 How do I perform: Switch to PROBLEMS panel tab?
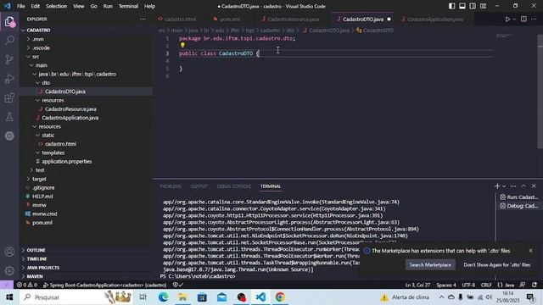[171, 186]
